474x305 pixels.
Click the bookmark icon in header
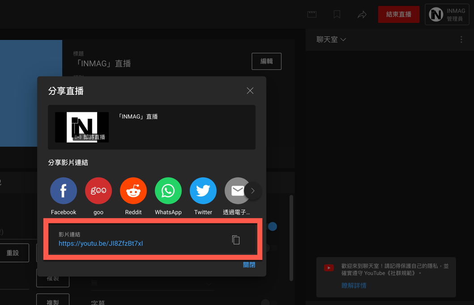pyautogui.click(x=337, y=14)
